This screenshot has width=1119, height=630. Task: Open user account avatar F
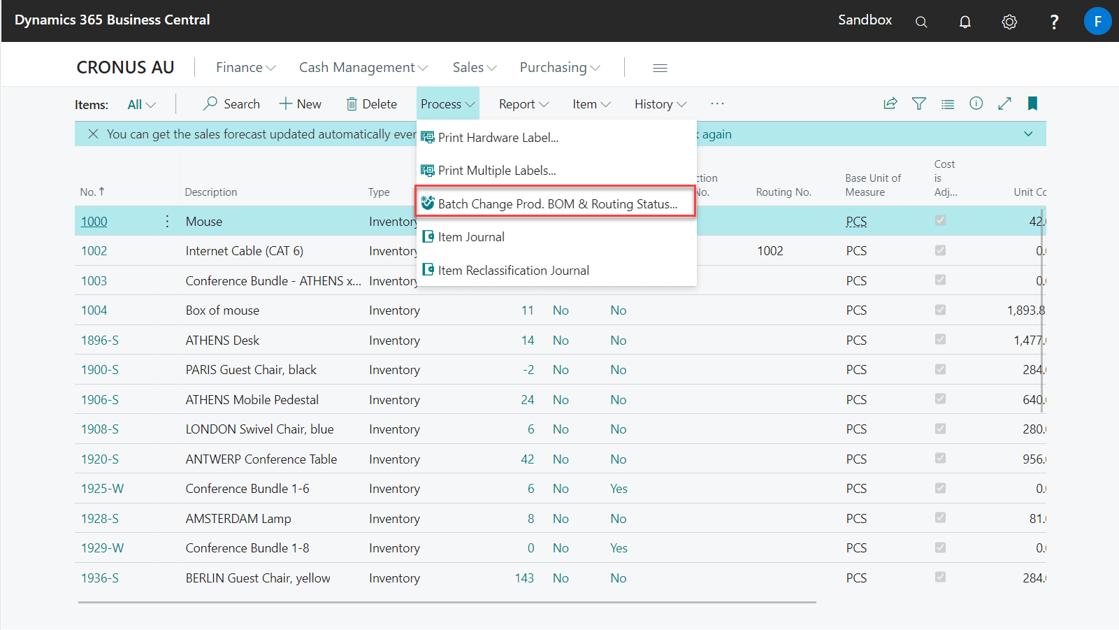pos(1097,21)
